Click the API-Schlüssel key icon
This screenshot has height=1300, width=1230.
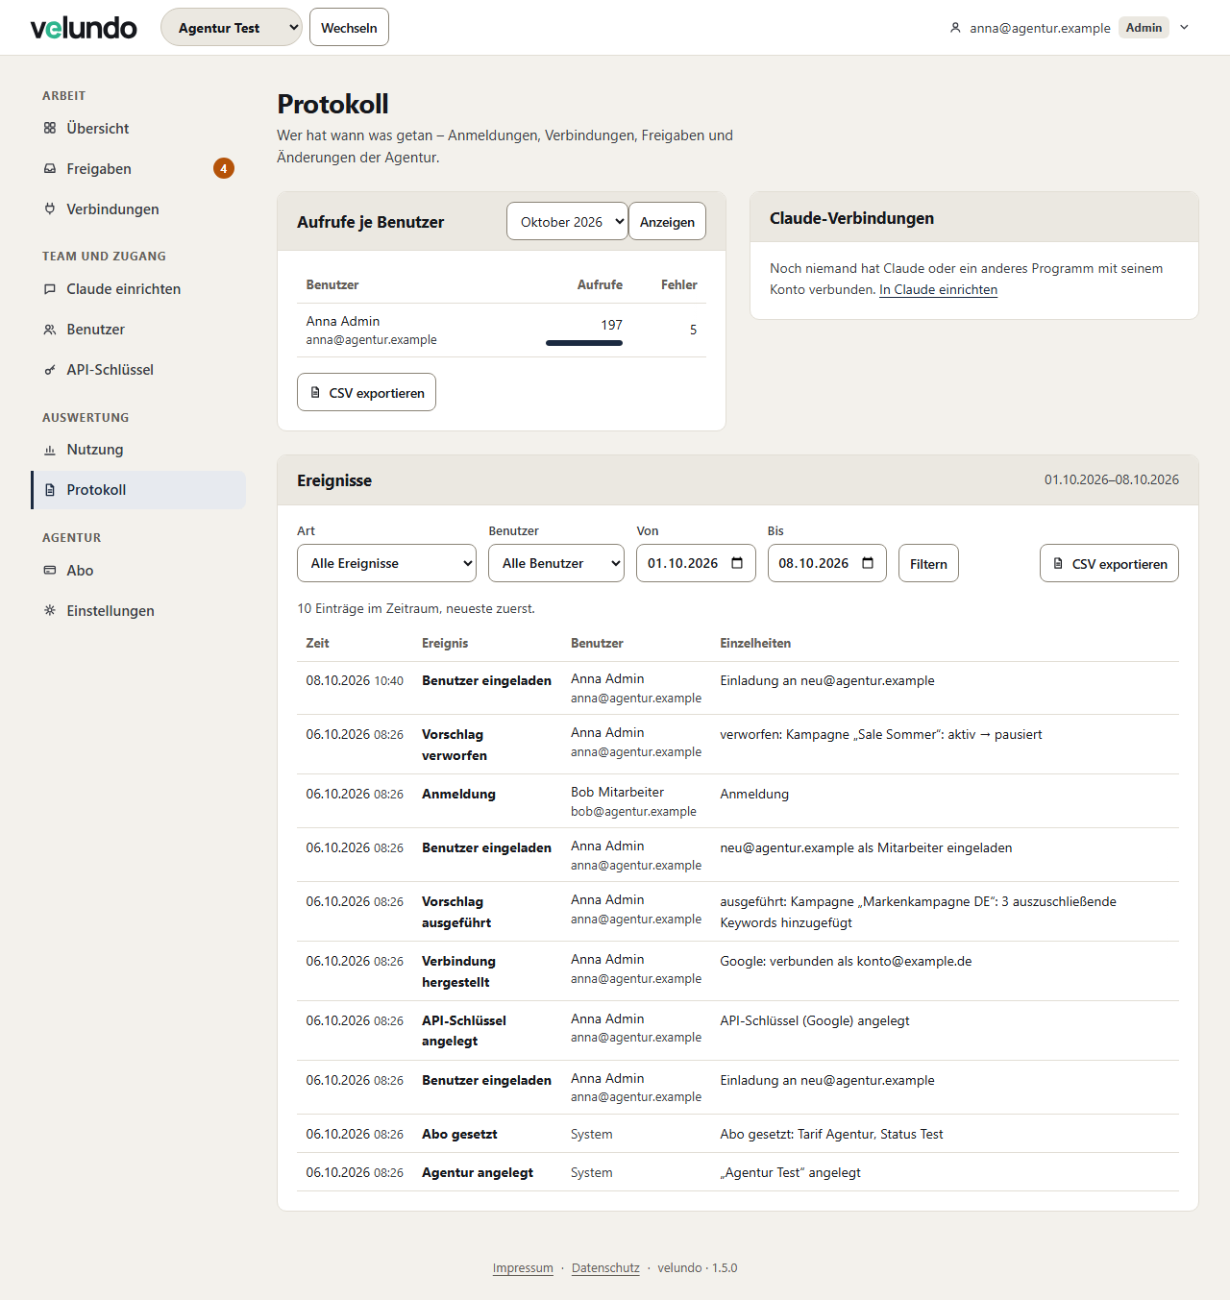click(50, 369)
